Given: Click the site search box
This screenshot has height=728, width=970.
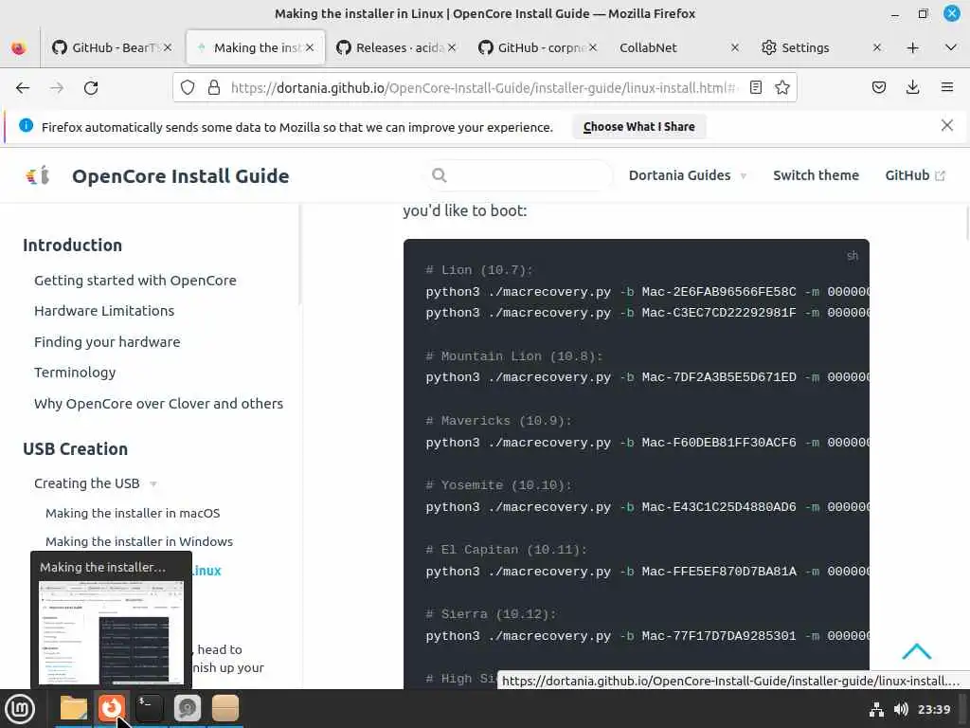Looking at the screenshot, I should pos(520,175).
